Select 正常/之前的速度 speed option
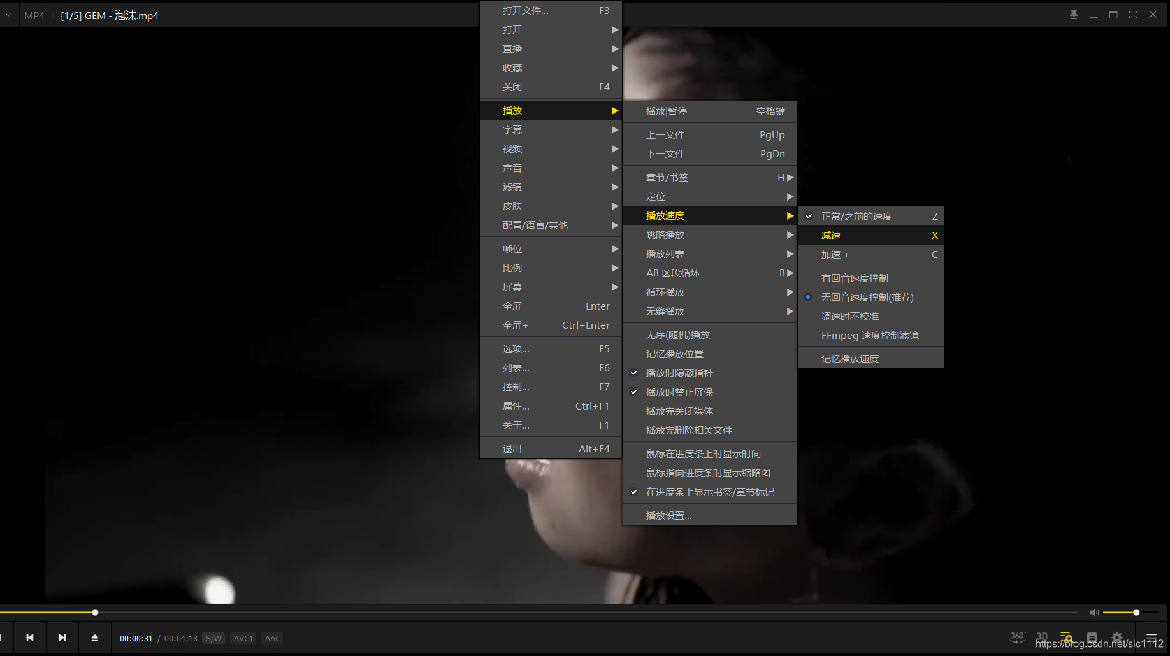The height and width of the screenshot is (656, 1170). 870,217
